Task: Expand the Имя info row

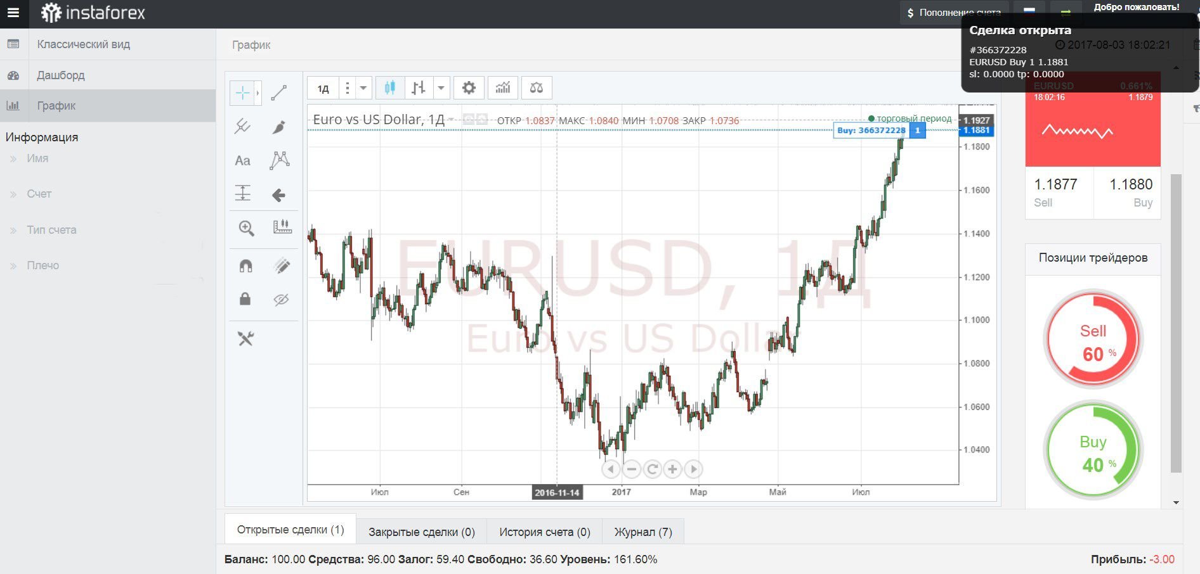Action: point(37,158)
